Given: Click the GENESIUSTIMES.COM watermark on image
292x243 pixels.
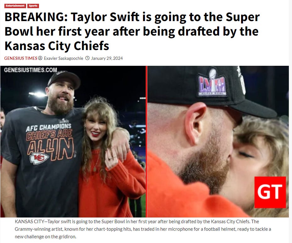Looking at the screenshot, I should coord(30,70).
